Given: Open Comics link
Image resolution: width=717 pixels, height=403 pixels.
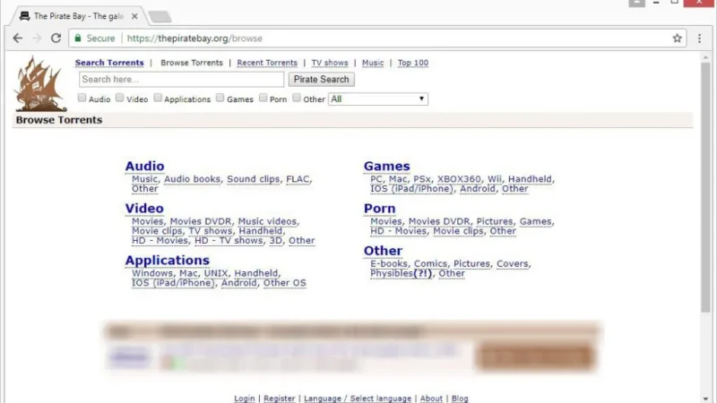Looking at the screenshot, I should [x=430, y=263].
